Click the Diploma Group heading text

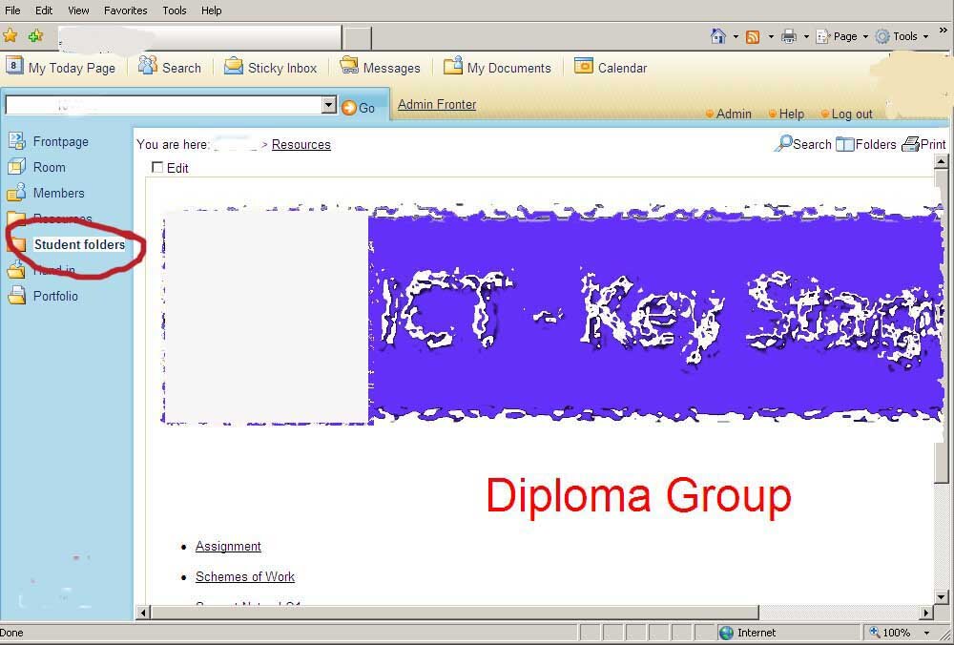point(638,496)
